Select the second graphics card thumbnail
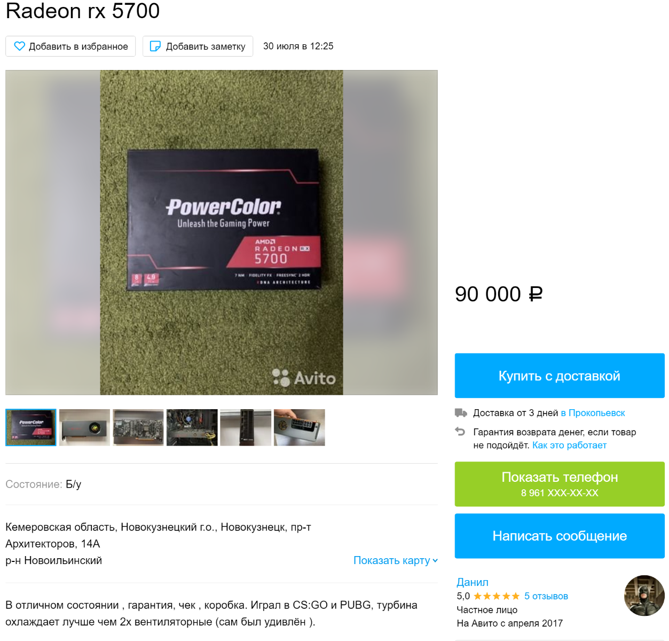 (x=84, y=427)
